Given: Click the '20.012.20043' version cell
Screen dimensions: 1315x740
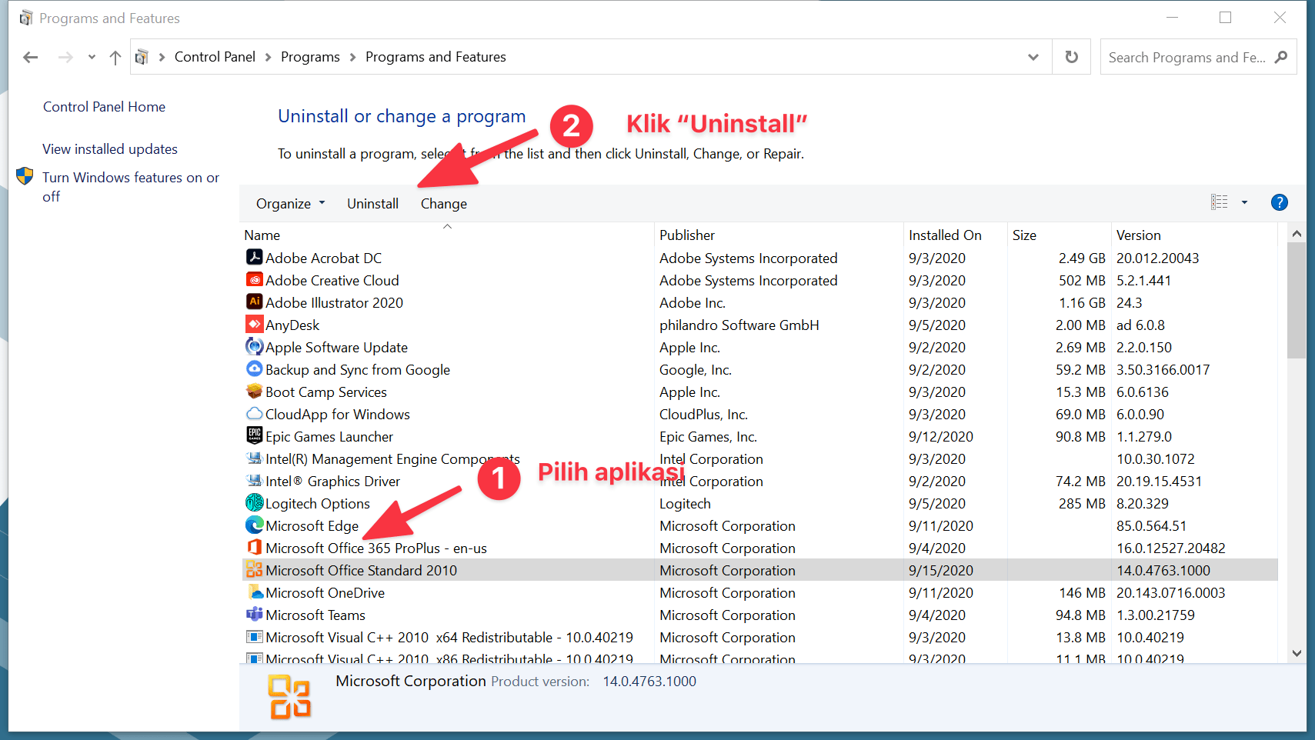Looking at the screenshot, I should (x=1158, y=258).
